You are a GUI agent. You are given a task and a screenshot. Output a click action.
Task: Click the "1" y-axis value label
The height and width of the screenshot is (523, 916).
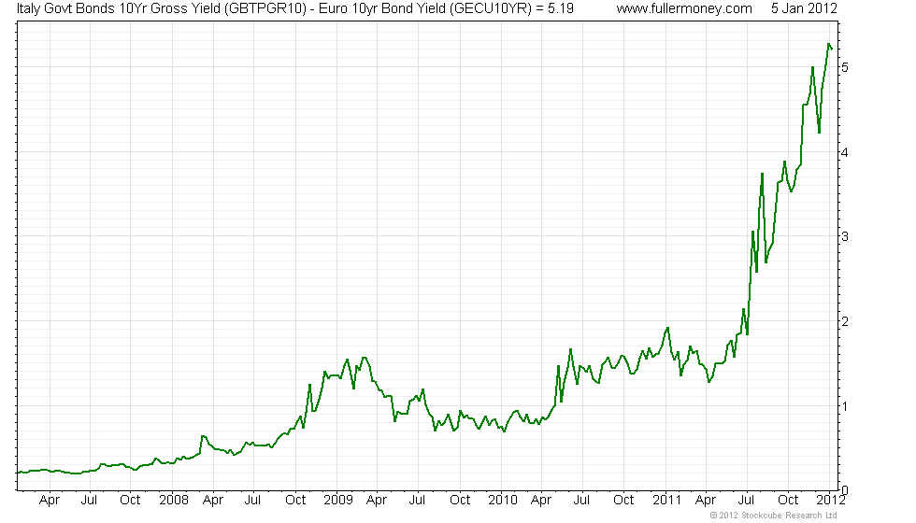click(x=845, y=406)
